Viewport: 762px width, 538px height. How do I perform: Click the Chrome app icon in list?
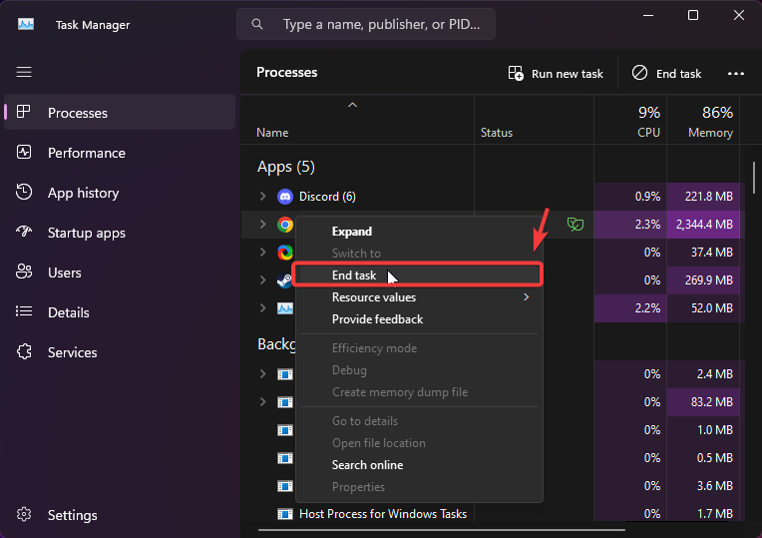(x=285, y=225)
